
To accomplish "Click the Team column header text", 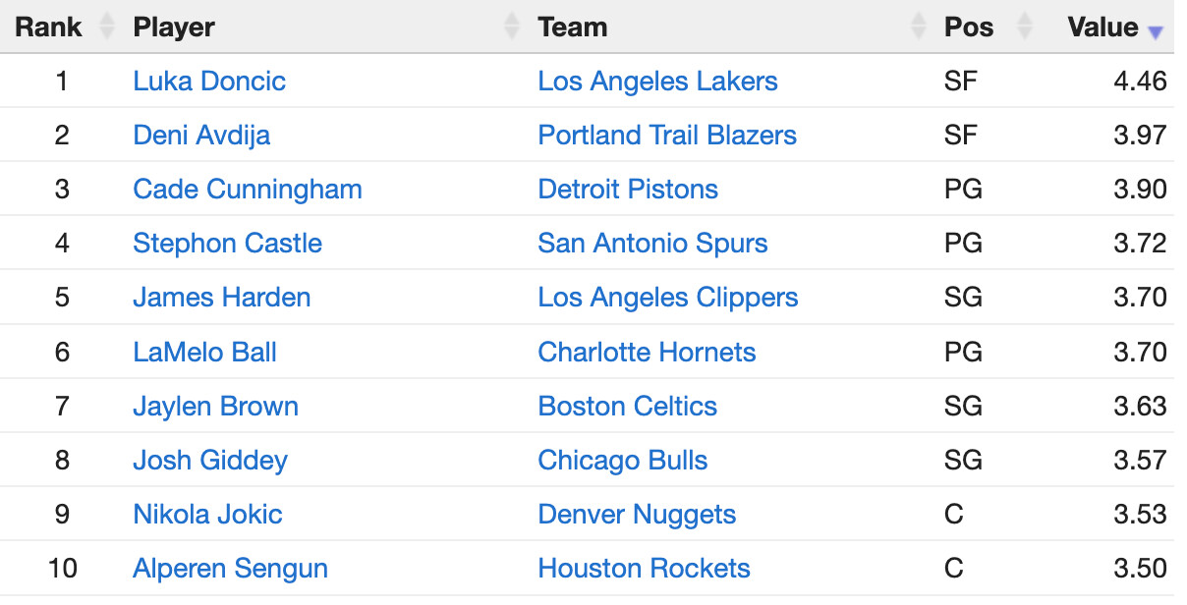I will [x=572, y=27].
